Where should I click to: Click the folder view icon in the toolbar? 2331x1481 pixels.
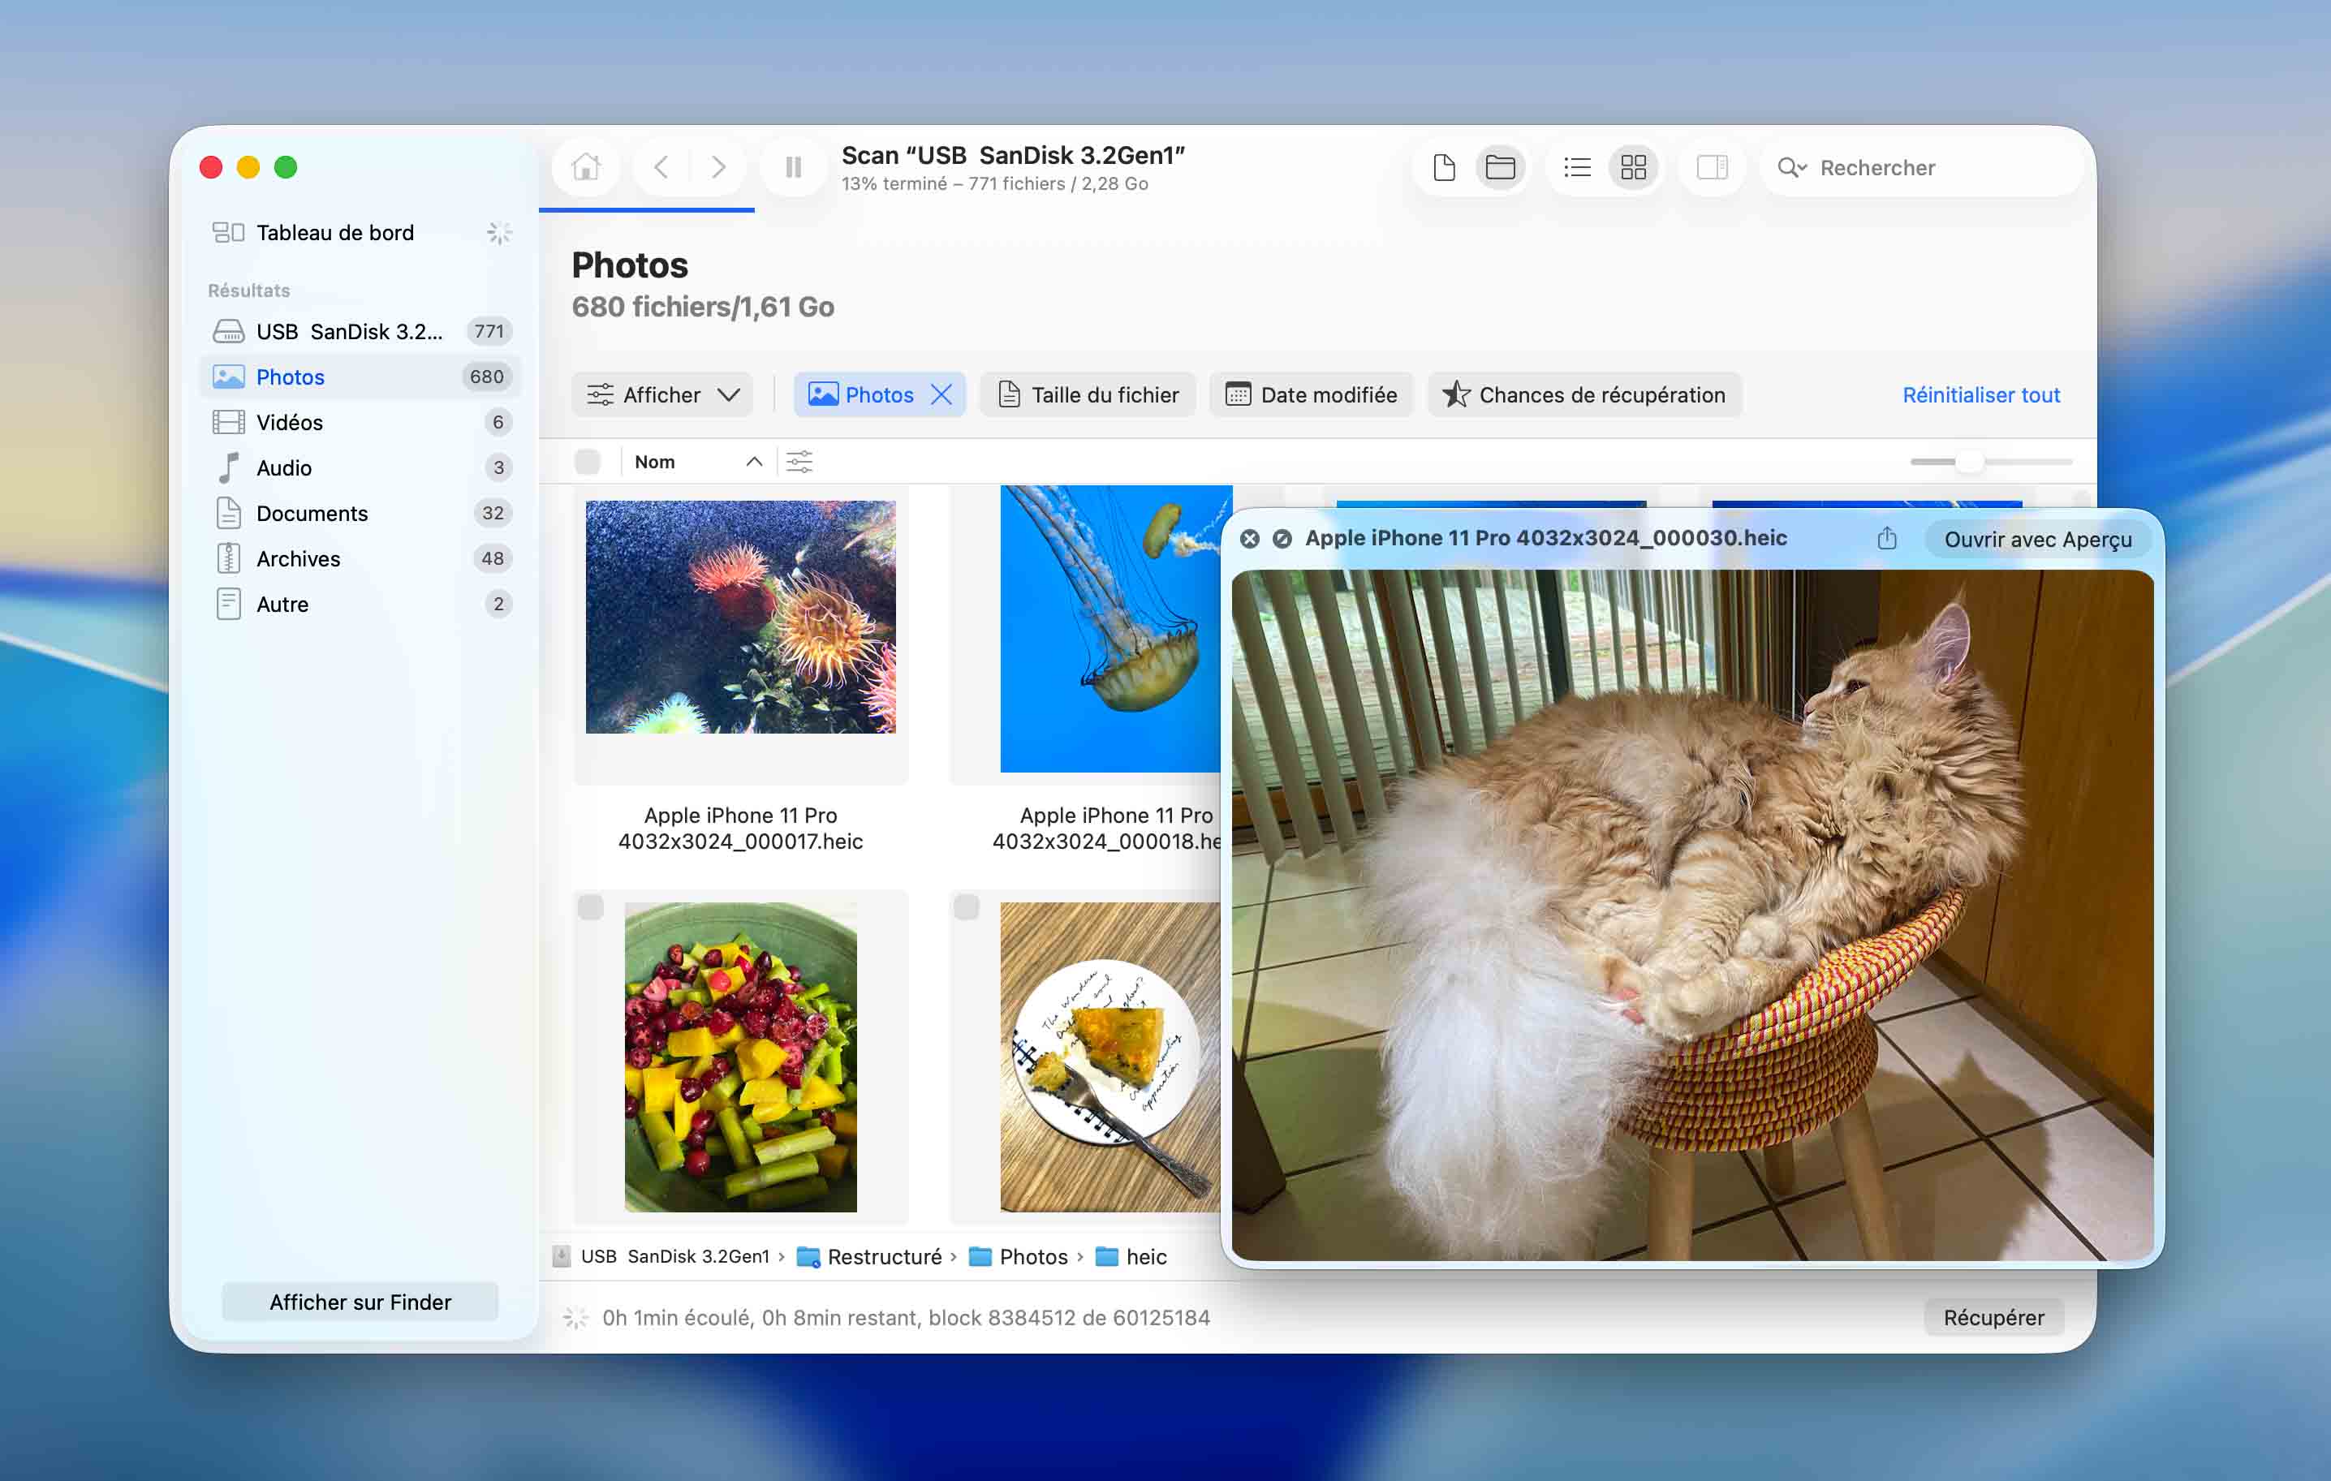tap(1499, 167)
